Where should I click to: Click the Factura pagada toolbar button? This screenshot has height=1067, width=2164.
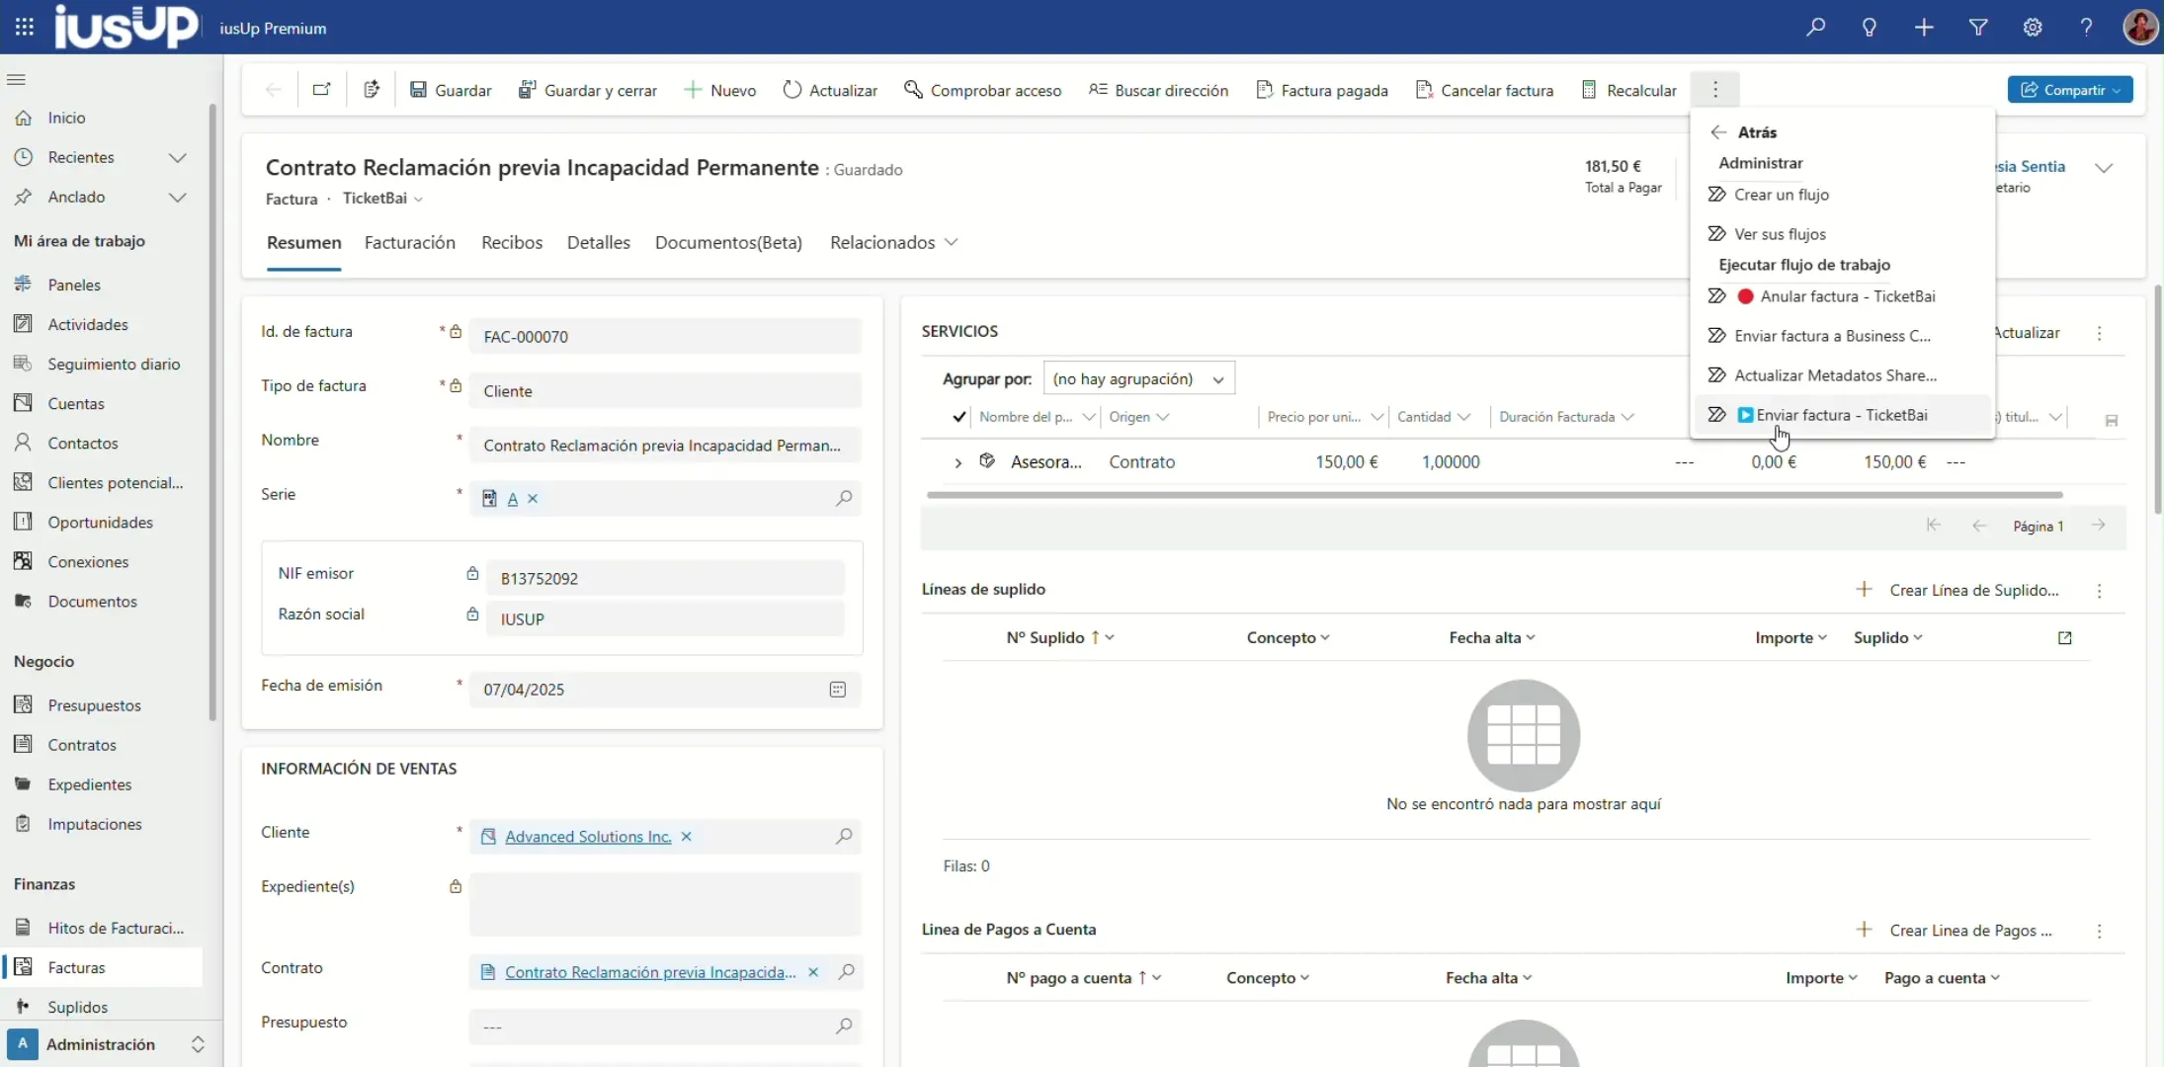coord(1322,90)
